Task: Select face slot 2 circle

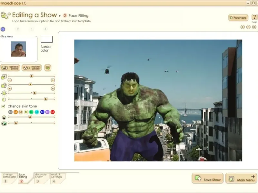Action: 18,29
